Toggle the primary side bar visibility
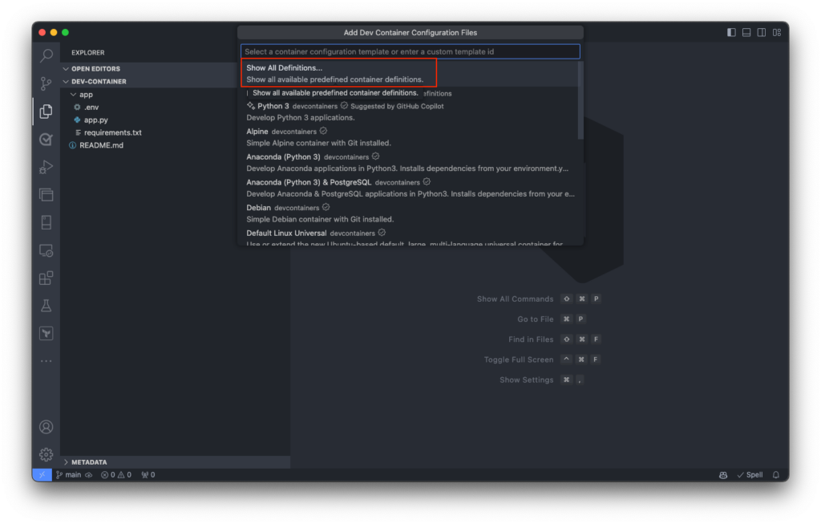 (x=730, y=31)
